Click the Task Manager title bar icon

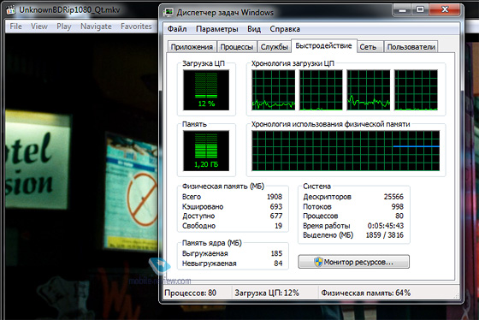point(169,12)
